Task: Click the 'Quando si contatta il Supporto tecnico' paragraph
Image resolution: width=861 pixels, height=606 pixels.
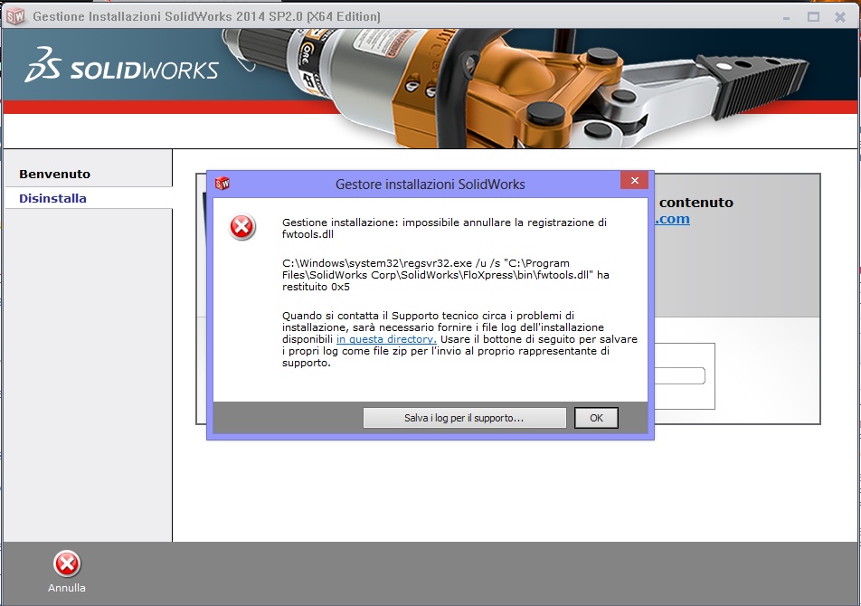Action: [x=459, y=339]
